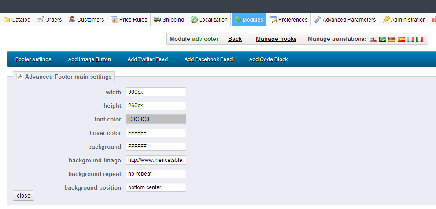The width and height of the screenshot is (436, 209).
Task: Select the German flag translation icon
Action: pos(392,39)
